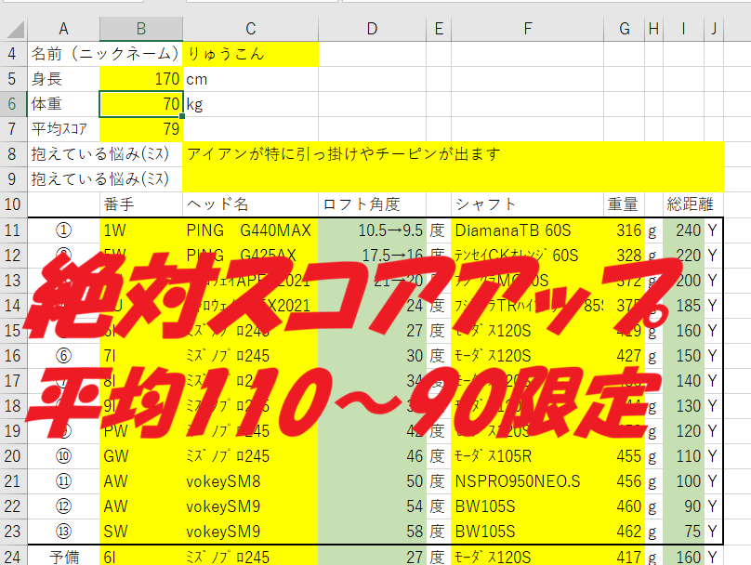Click the 予備 label cell

click(x=64, y=557)
